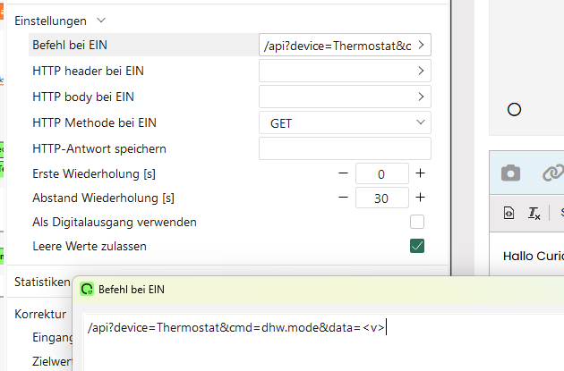Screen dimensions: 564x371
Task: Open the Korrektur section
Action: [x=40, y=315]
